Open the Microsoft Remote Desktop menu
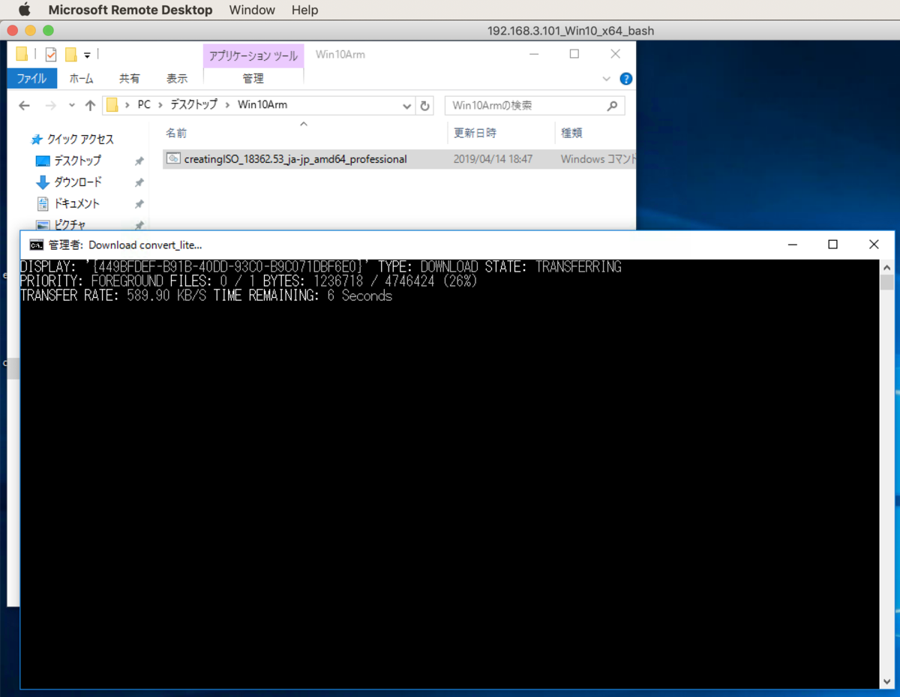Image resolution: width=900 pixels, height=697 pixels. coord(130,10)
